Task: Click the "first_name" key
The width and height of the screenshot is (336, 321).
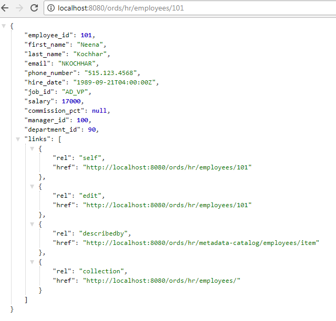Action: (47, 45)
